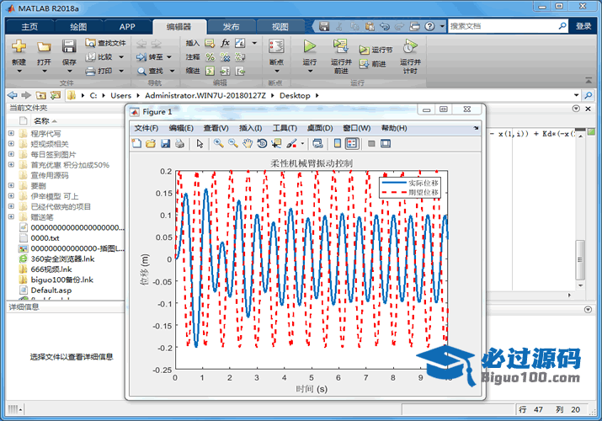This screenshot has height=421, width=602.
Task: Save the script with the 保存 floppy icon
Action: pos(69,47)
